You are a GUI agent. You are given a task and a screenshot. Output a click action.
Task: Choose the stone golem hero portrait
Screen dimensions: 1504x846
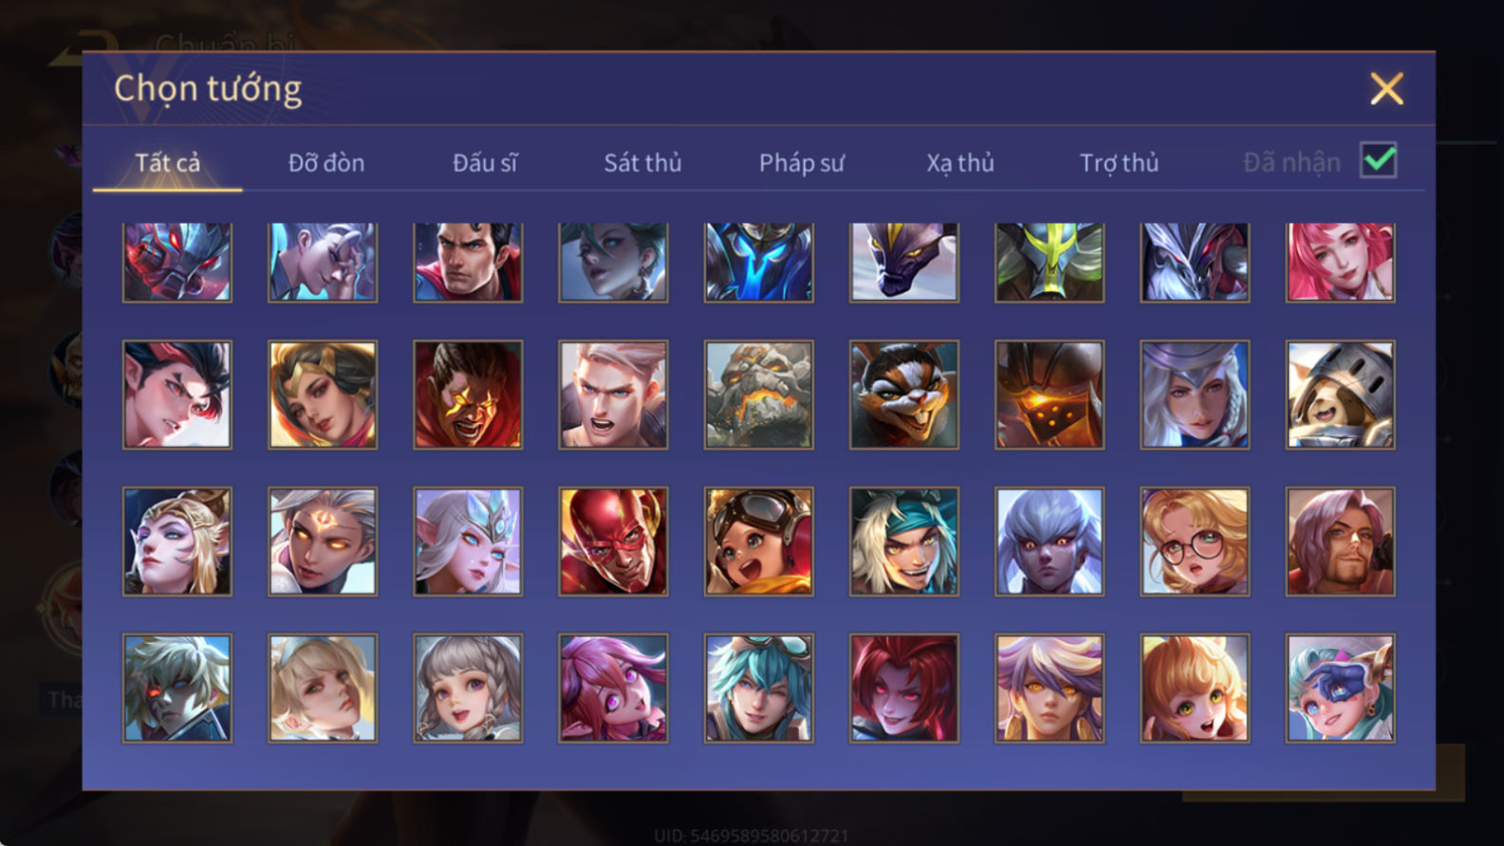coord(758,395)
